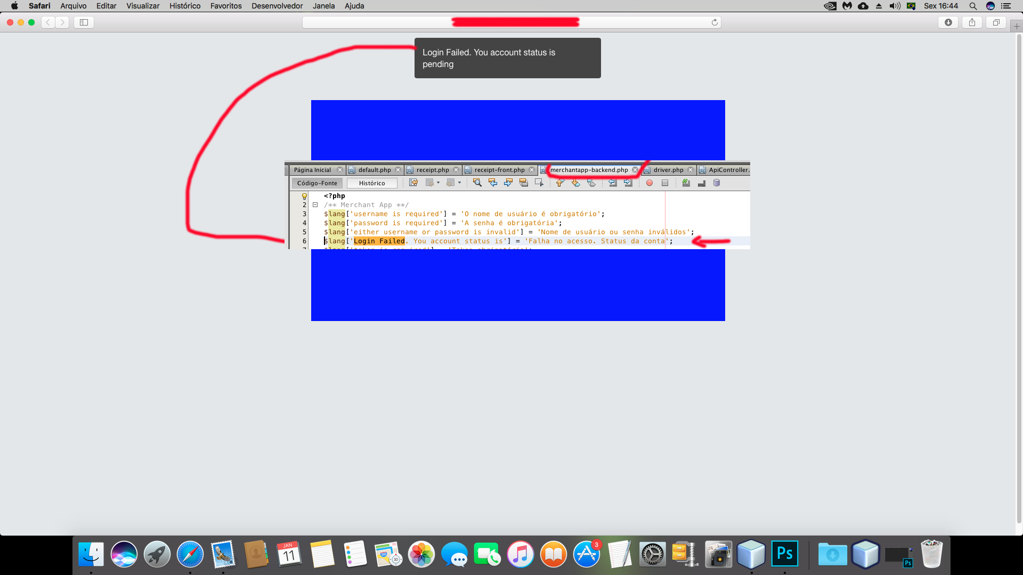Show all tabs overview button
The height and width of the screenshot is (575, 1023).
[x=996, y=22]
